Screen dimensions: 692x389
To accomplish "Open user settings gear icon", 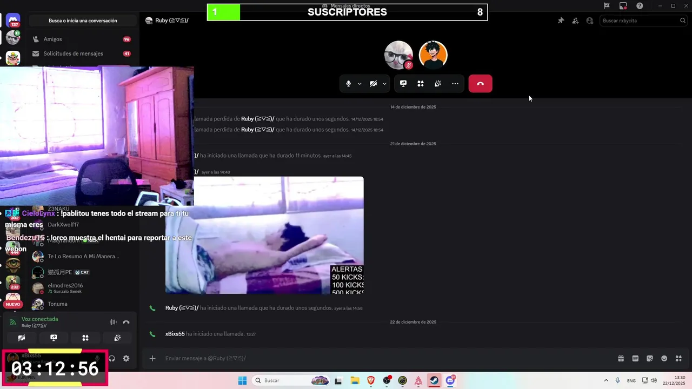I will pyautogui.click(x=126, y=358).
